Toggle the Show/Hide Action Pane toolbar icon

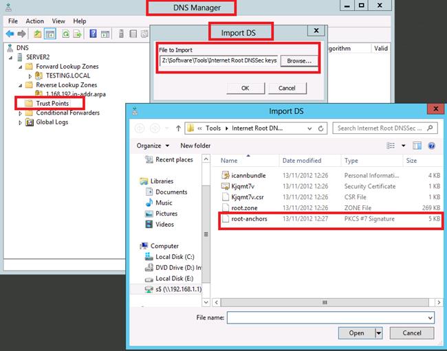tap(105, 34)
